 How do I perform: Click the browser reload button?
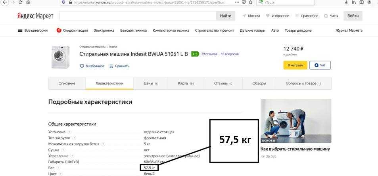pyautogui.click(x=20, y=2)
